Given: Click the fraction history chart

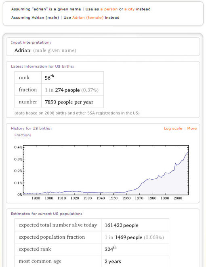Looking at the screenshot, I should (x=106, y=170).
